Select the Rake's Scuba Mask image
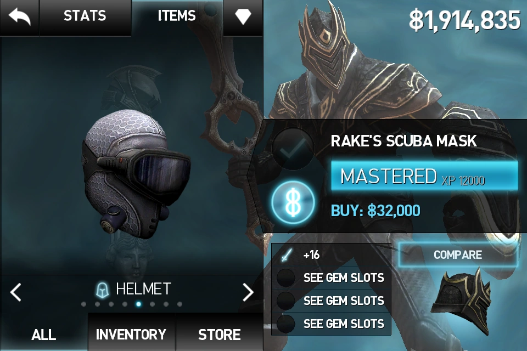The image size is (527, 351). (x=136, y=174)
